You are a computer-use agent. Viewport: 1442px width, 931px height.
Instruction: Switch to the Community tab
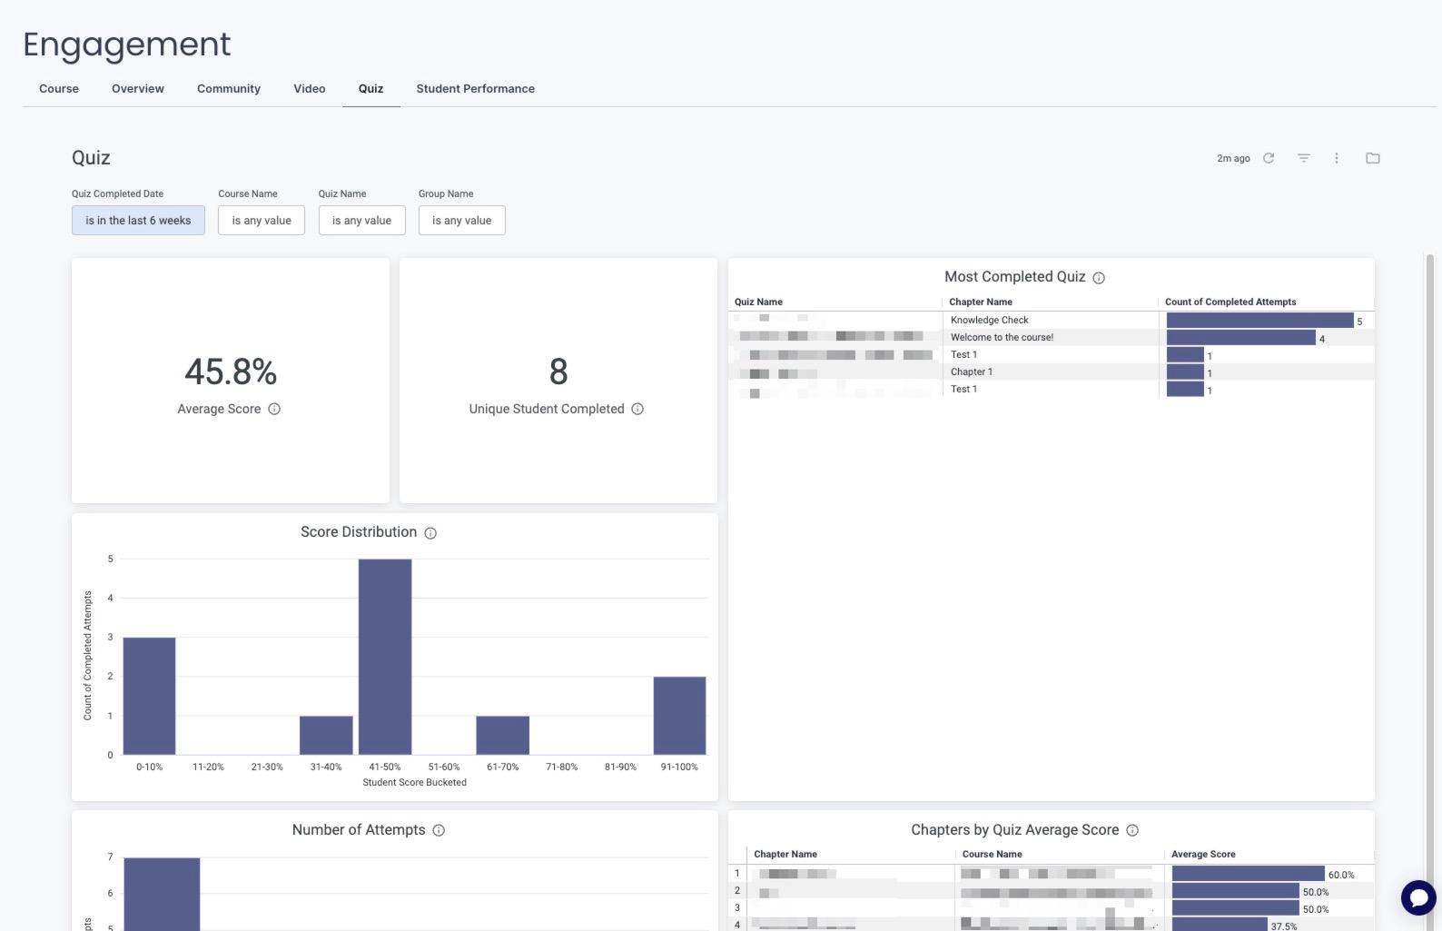coord(229,89)
